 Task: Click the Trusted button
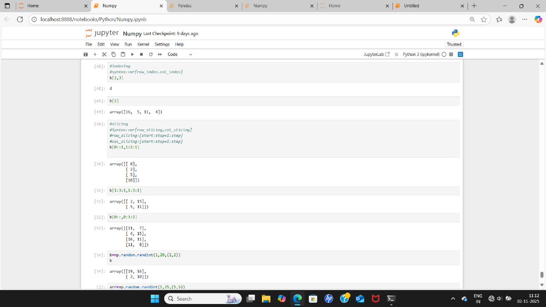[454, 44]
